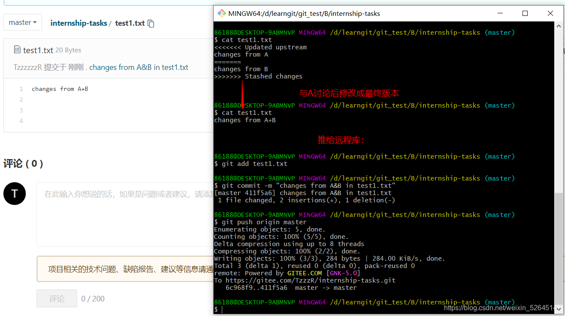Click the terminal vertical scrollbar thumb
565x316 pixels.
559,248
